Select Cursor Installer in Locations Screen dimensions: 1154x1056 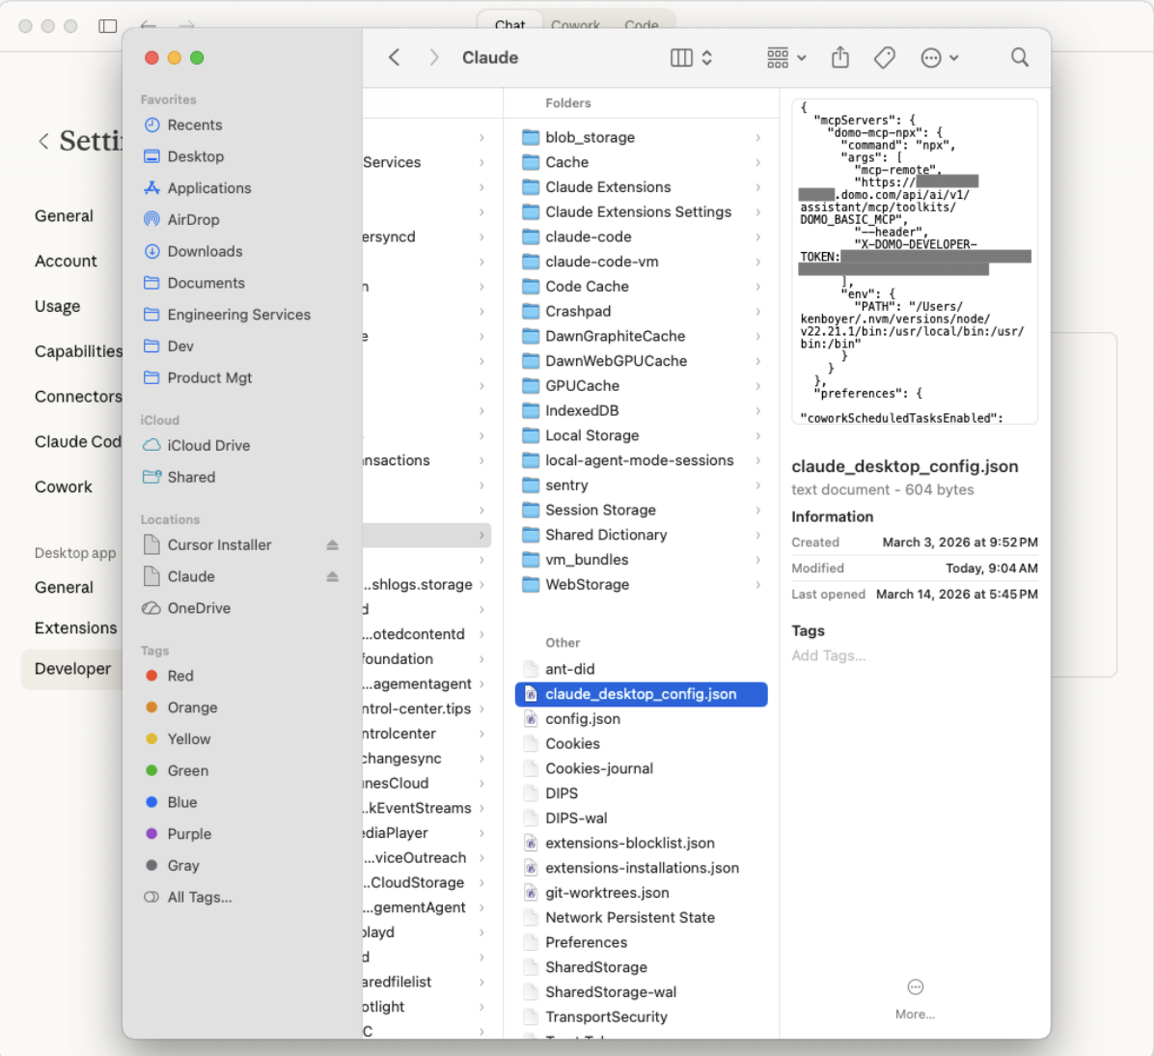coord(219,545)
